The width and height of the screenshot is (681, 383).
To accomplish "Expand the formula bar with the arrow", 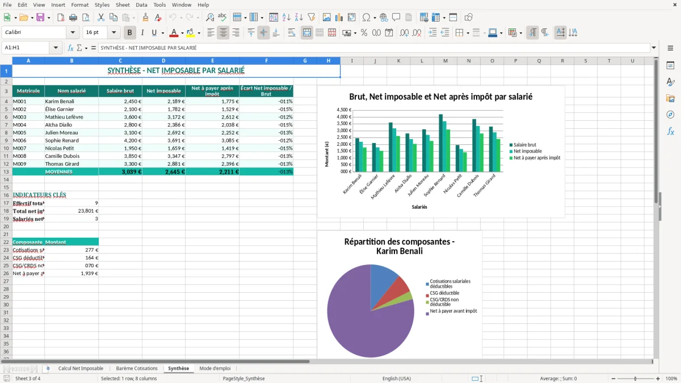I will 654,48.
